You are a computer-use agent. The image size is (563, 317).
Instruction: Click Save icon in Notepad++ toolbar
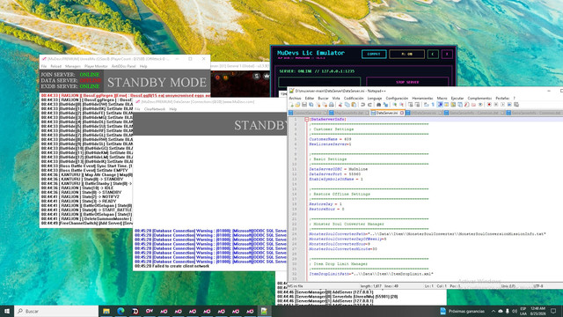(304, 105)
